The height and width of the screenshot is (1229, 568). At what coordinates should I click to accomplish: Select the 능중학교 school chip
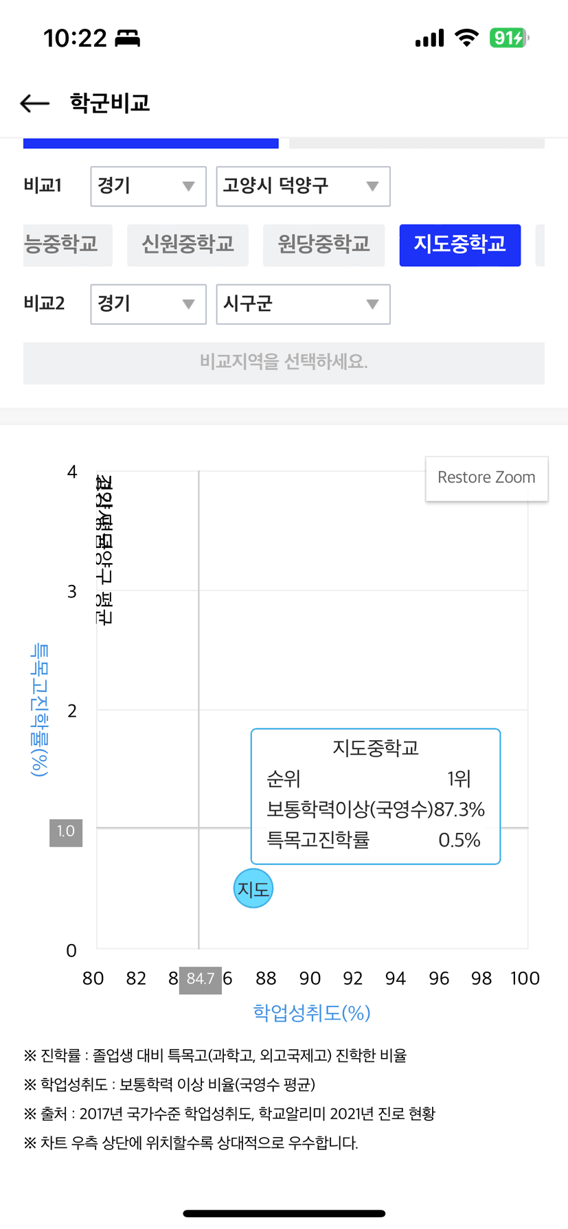(67, 245)
